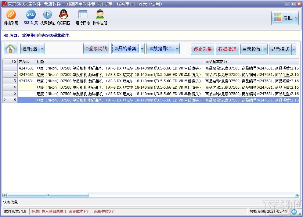Open 通用设置 general settings

[x=30, y=49]
